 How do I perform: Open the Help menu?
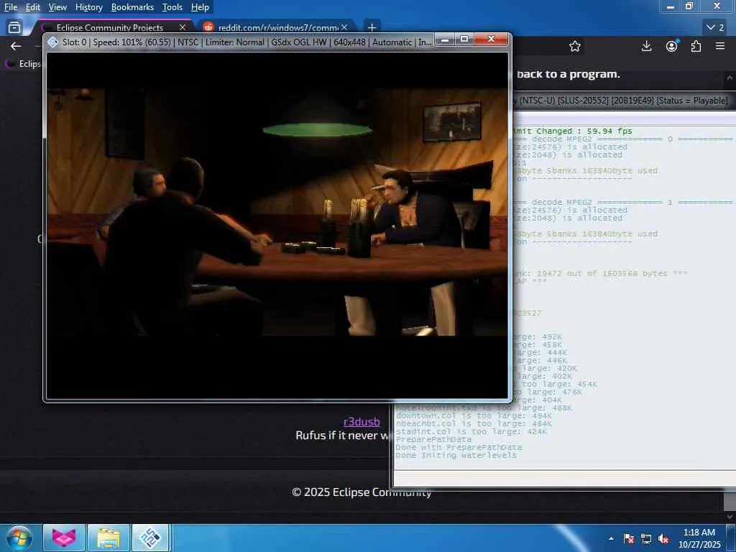(200, 7)
